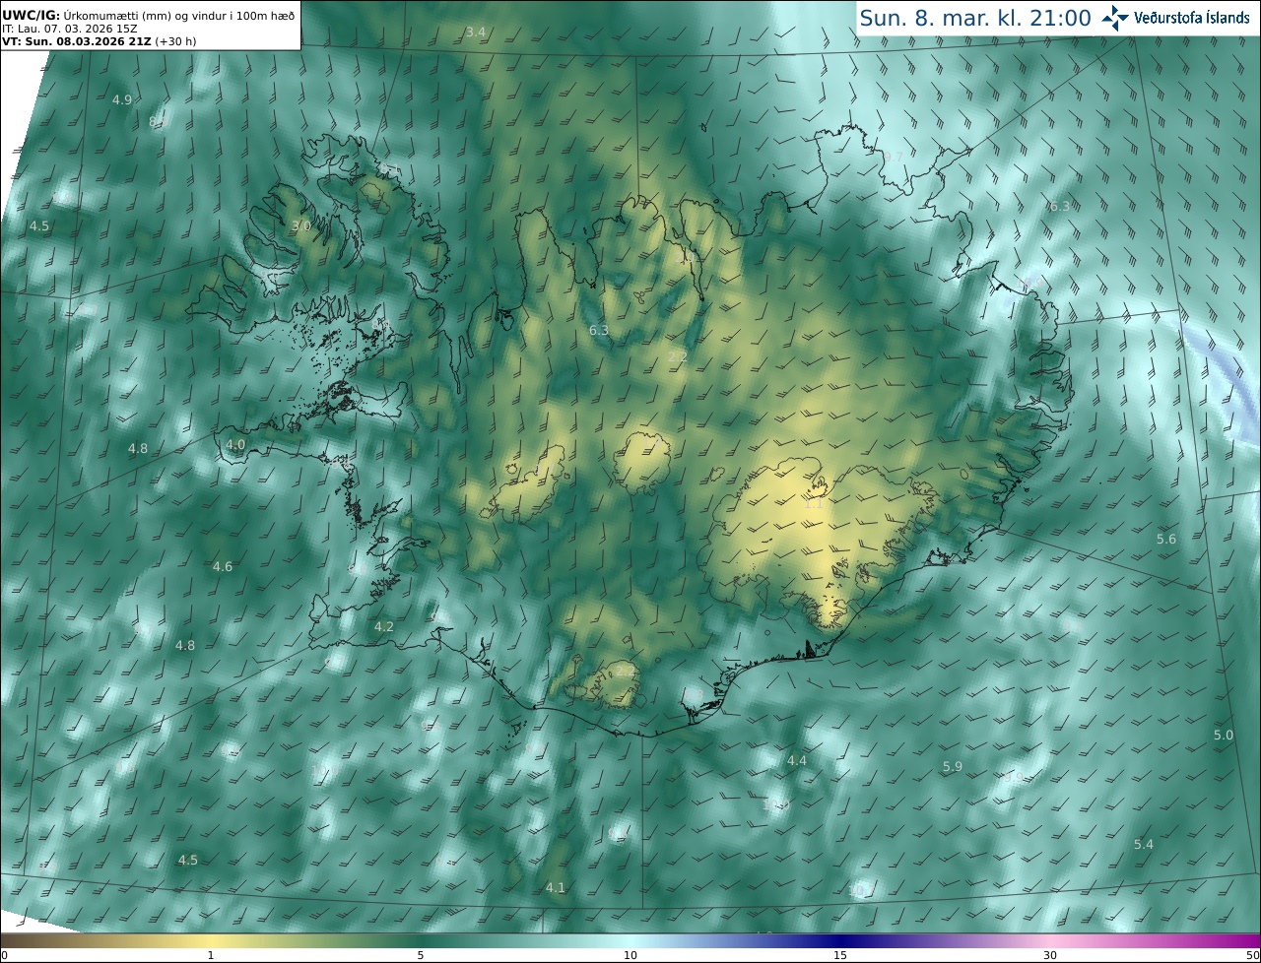This screenshot has height=963, width=1261.
Task: Click the 3.0 value in Westfjords
Action: [300, 226]
